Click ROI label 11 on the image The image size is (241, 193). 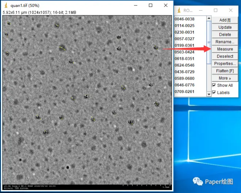[130, 122]
